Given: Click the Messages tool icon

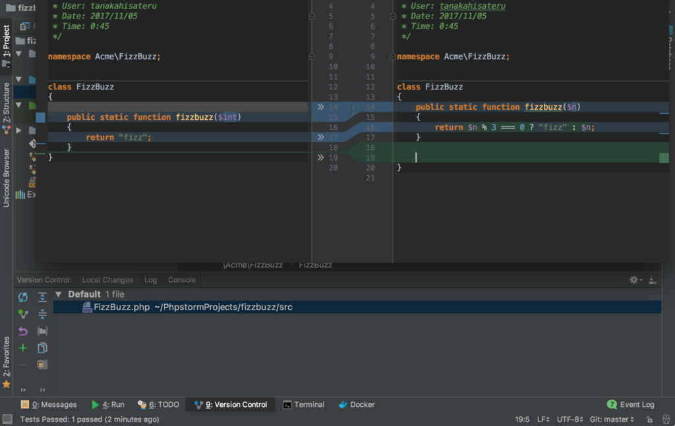Looking at the screenshot, I should pyautogui.click(x=25, y=404).
